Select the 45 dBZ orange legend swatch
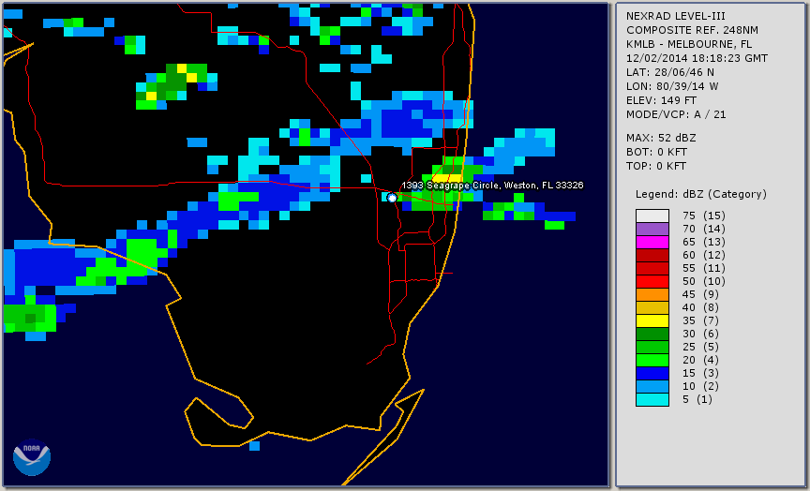 pos(652,294)
